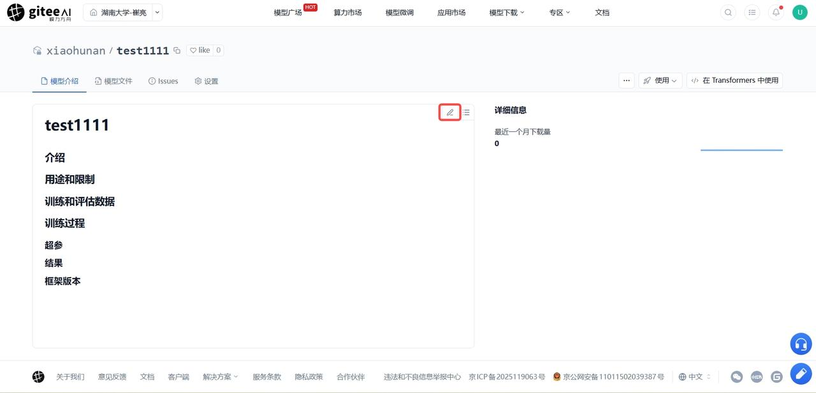Click the 详细信息 heading
The image size is (816, 393).
tap(511, 110)
